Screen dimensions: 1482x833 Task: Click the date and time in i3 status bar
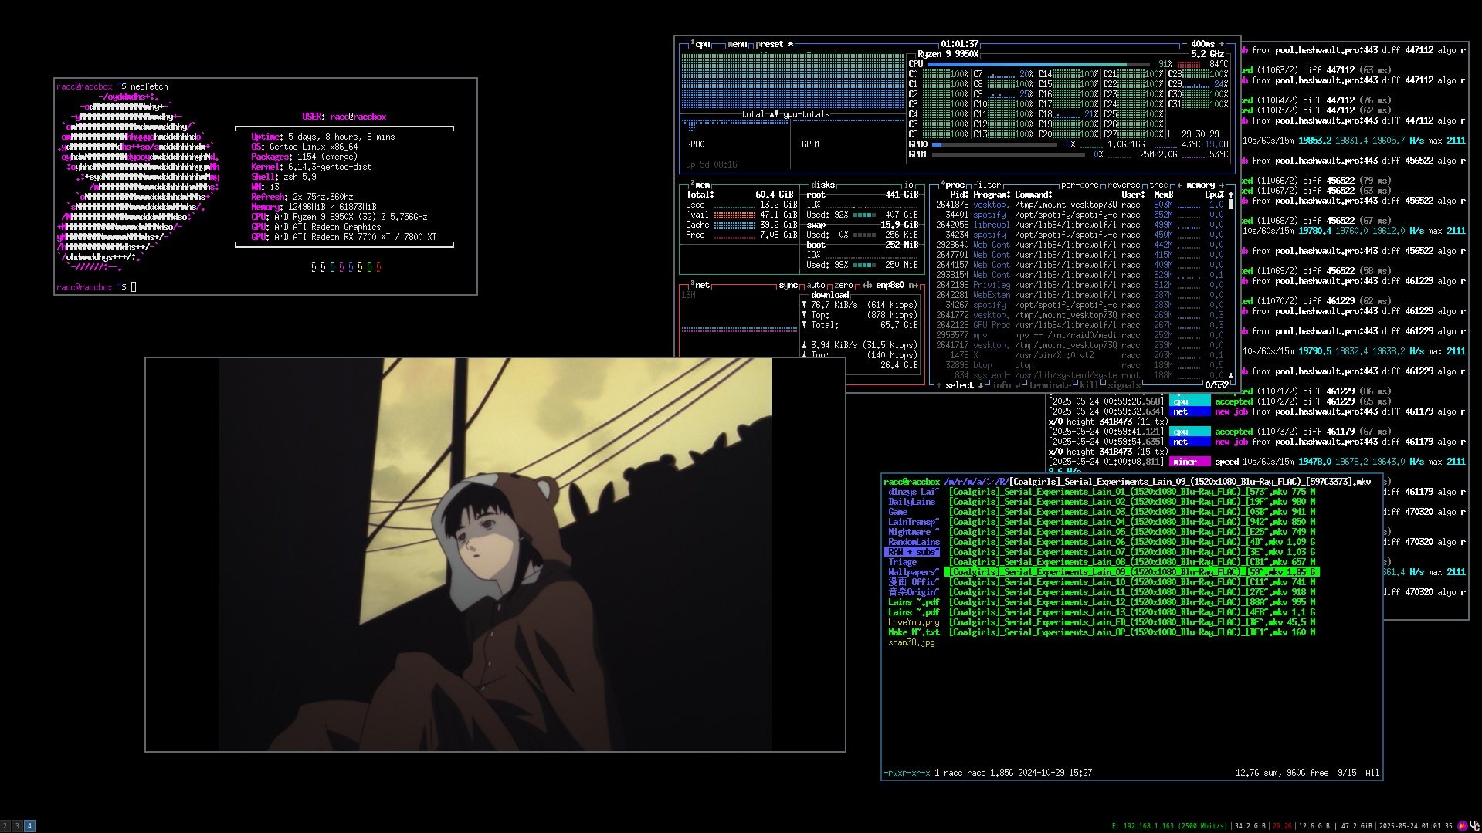(x=1416, y=826)
